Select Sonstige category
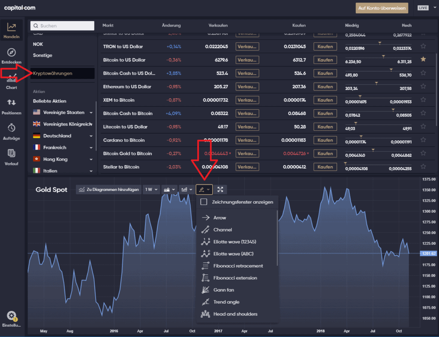Screen dimensions: 439x337 coord(42,55)
